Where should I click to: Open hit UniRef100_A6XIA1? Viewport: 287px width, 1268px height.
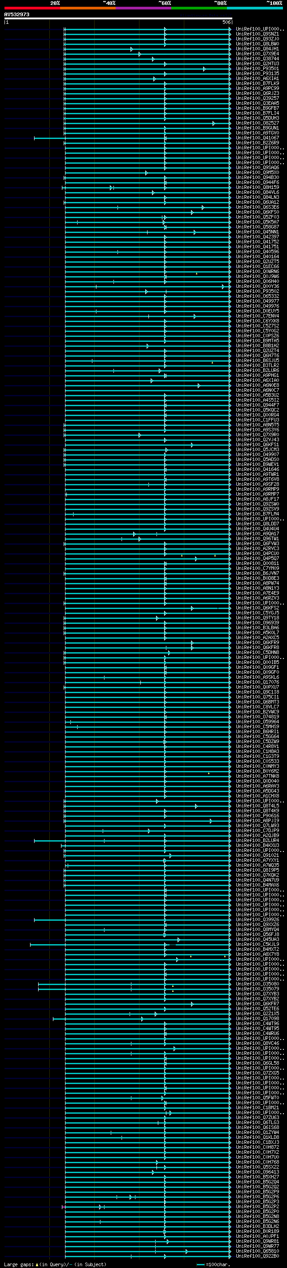[x=257, y=78]
